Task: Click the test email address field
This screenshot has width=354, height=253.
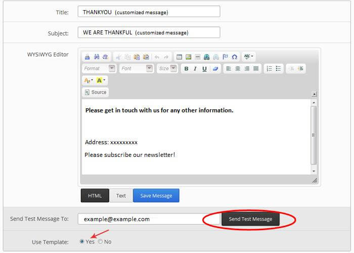Action: pyautogui.click(x=149, y=219)
